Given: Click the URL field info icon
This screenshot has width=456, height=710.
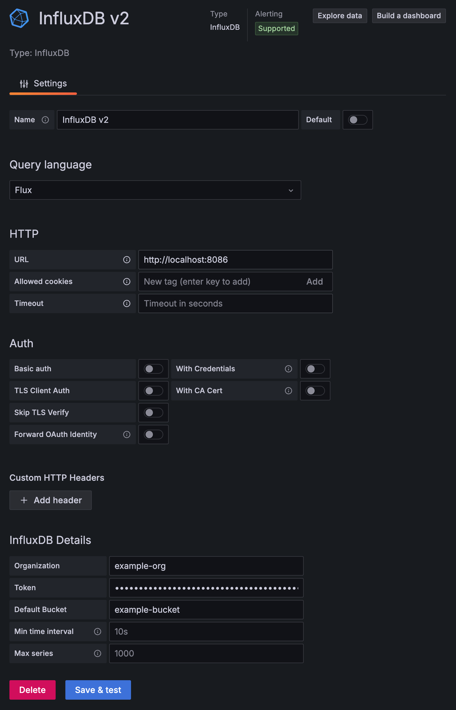Looking at the screenshot, I should 127,260.
